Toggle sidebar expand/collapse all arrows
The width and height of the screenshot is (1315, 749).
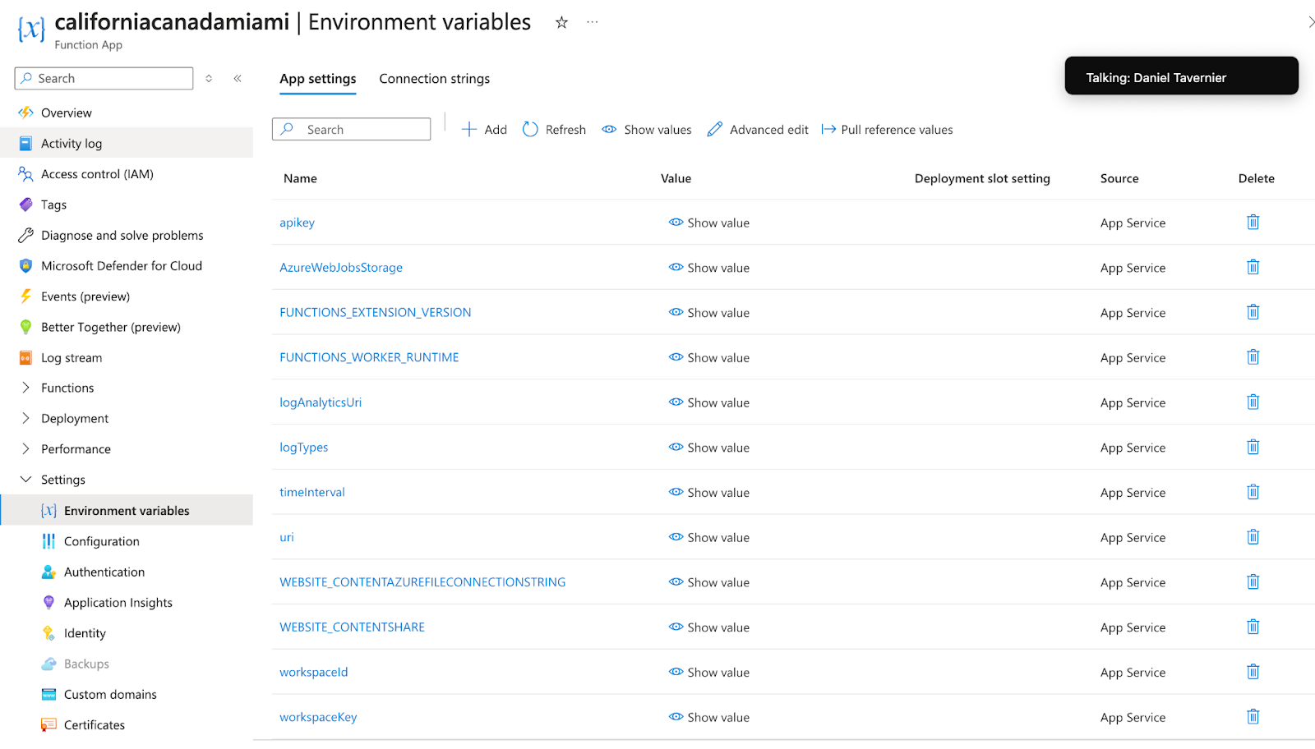[209, 79]
